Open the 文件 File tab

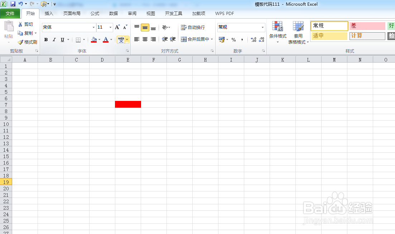click(10, 14)
